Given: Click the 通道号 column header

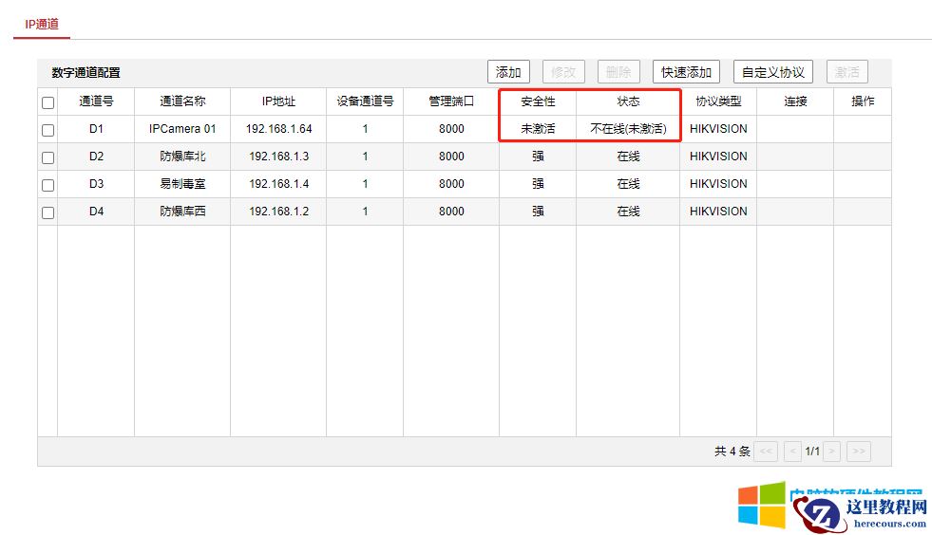Looking at the screenshot, I should 96,101.
